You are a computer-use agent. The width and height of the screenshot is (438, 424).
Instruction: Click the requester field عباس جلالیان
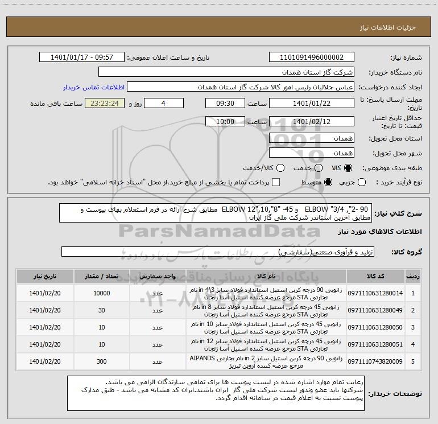(x=241, y=87)
